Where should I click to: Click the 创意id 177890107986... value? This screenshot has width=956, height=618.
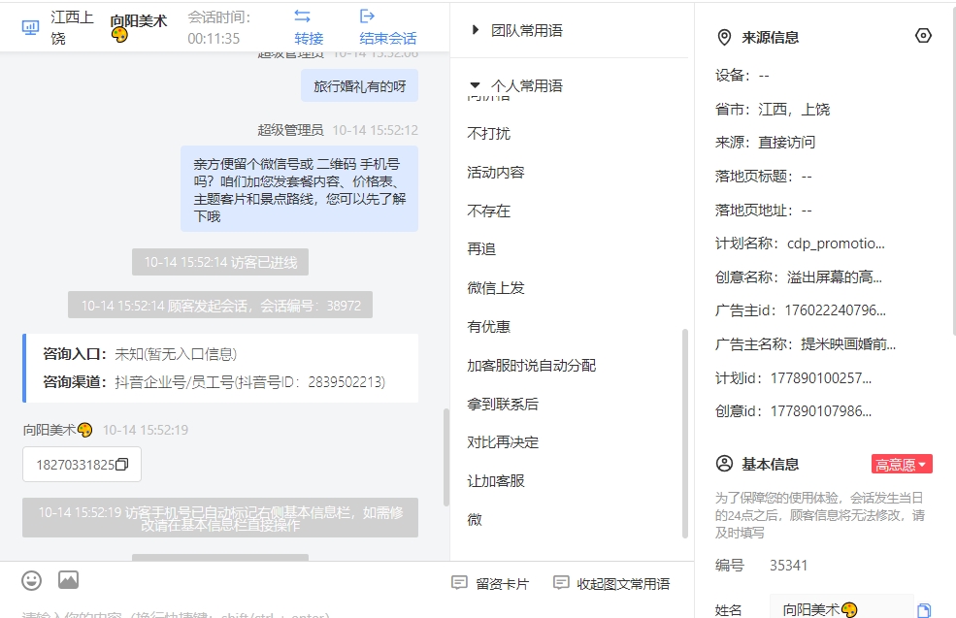(821, 411)
